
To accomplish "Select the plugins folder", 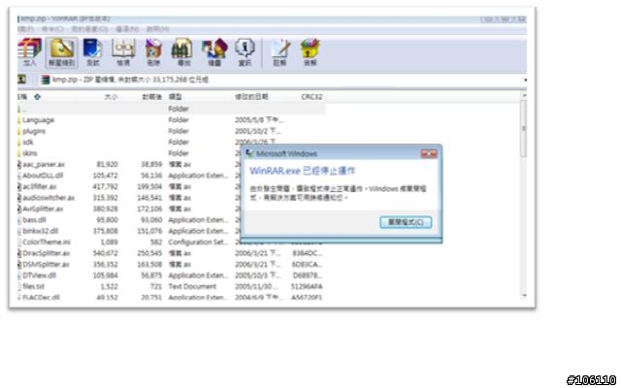I will coord(34,131).
